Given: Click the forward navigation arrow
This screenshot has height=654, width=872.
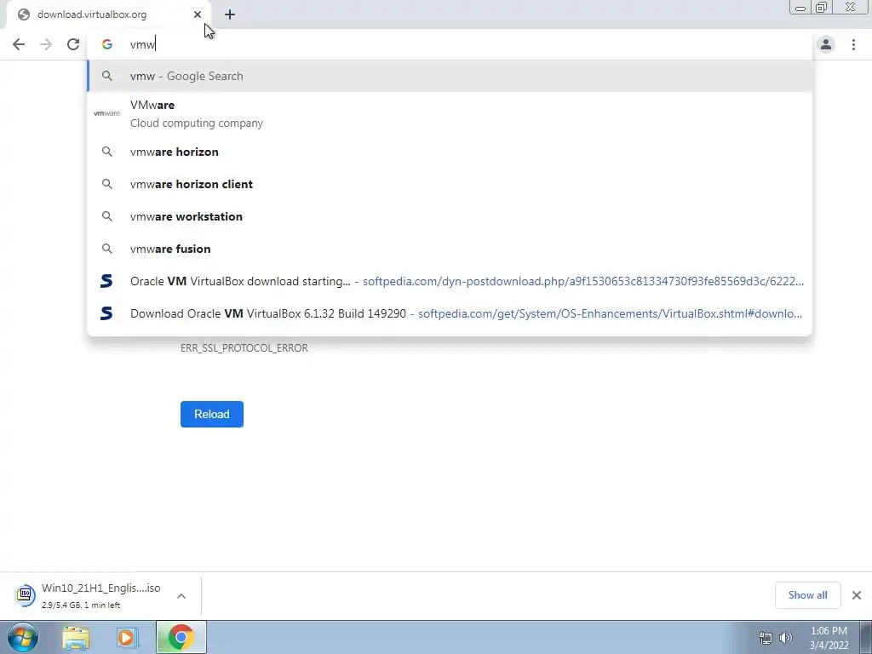Looking at the screenshot, I should (x=46, y=44).
